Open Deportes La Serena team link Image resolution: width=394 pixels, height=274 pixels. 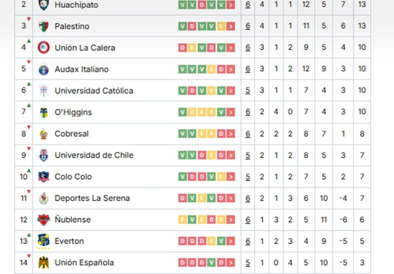pos(92,198)
